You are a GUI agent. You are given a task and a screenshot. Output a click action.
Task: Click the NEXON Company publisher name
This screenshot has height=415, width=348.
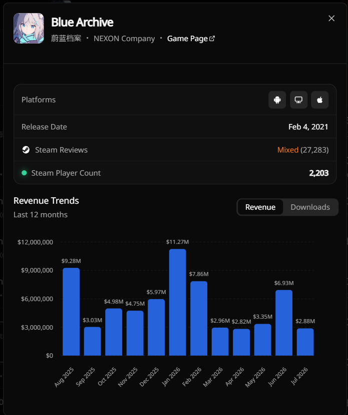124,39
